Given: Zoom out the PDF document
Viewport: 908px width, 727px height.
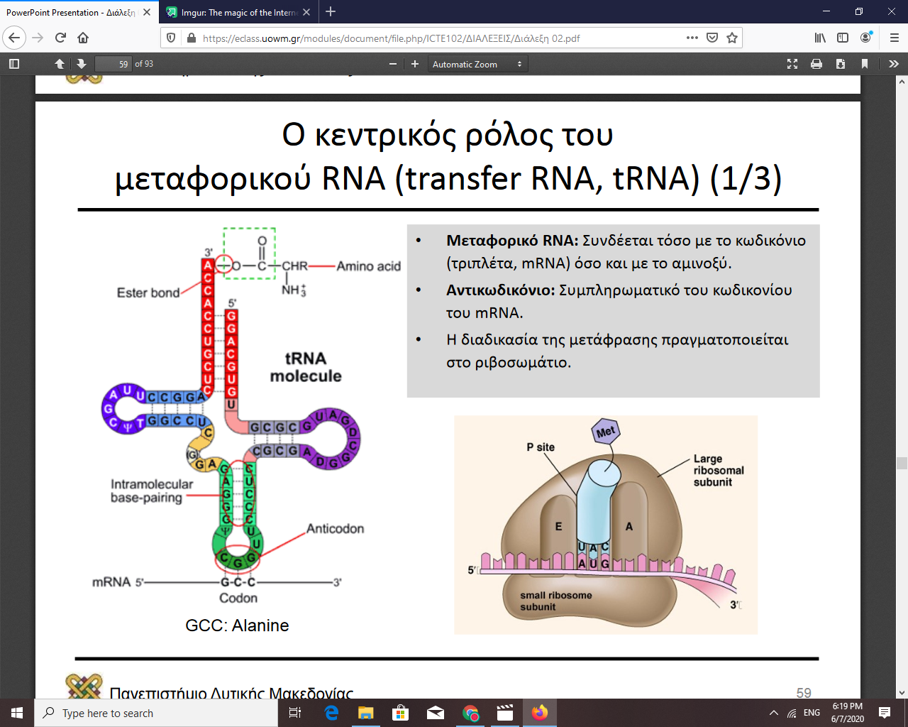Looking at the screenshot, I should coord(393,64).
